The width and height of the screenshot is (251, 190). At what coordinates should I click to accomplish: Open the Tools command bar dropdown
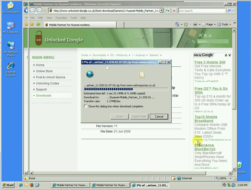tap(224, 24)
